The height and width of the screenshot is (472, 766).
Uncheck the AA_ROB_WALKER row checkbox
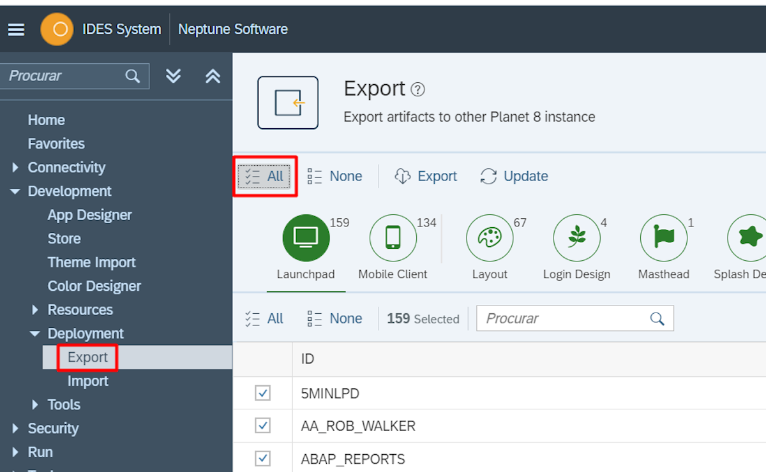coord(262,425)
